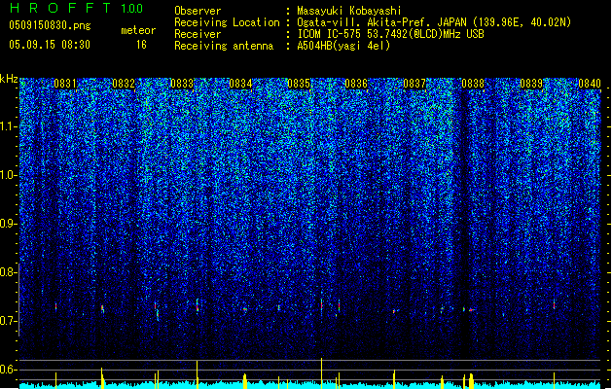Click the 0836 time marker
This screenshot has height=389, width=612.
[356, 84]
